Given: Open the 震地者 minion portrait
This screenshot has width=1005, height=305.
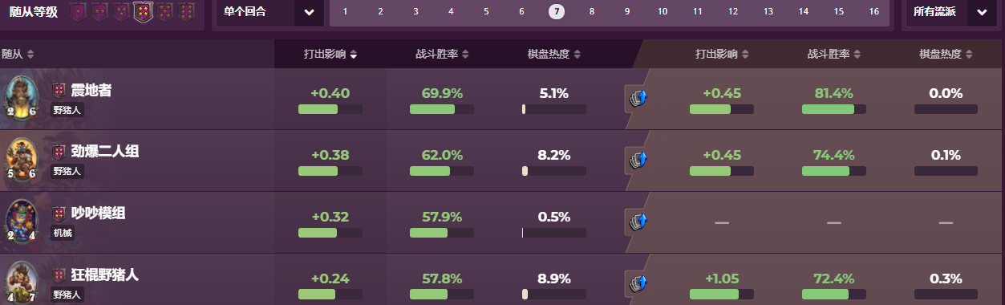Looking at the screenshot, I should pos(22,98).
